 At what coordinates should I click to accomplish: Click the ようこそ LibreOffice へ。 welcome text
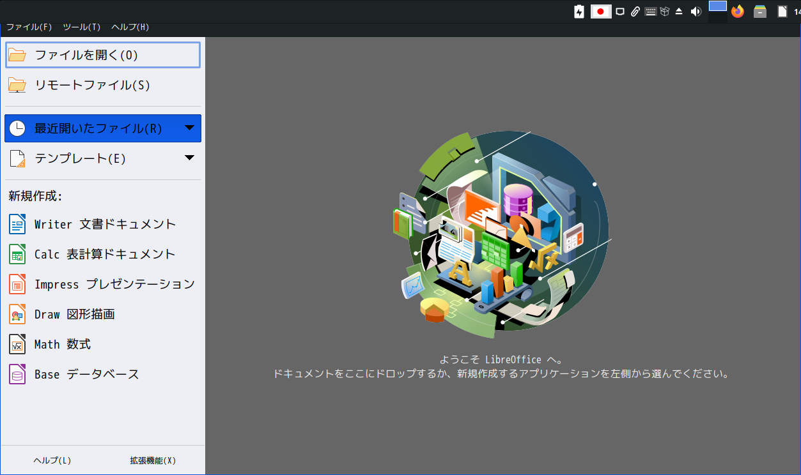[501, 359]
